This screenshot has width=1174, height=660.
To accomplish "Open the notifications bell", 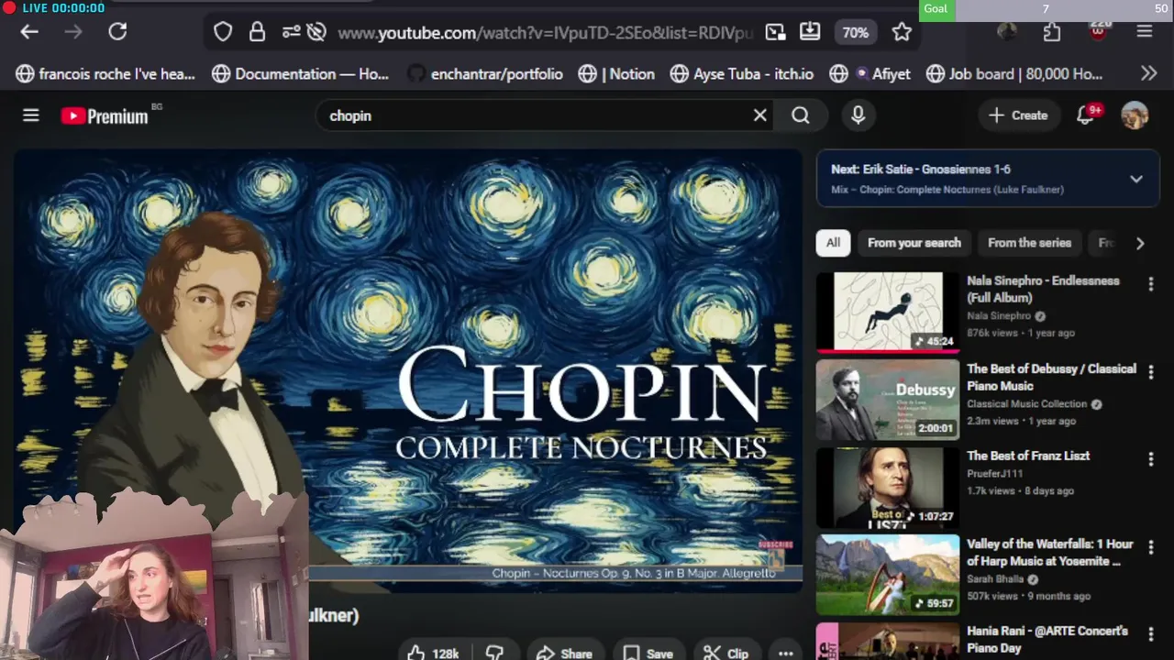I will [x=1086, y=115].
